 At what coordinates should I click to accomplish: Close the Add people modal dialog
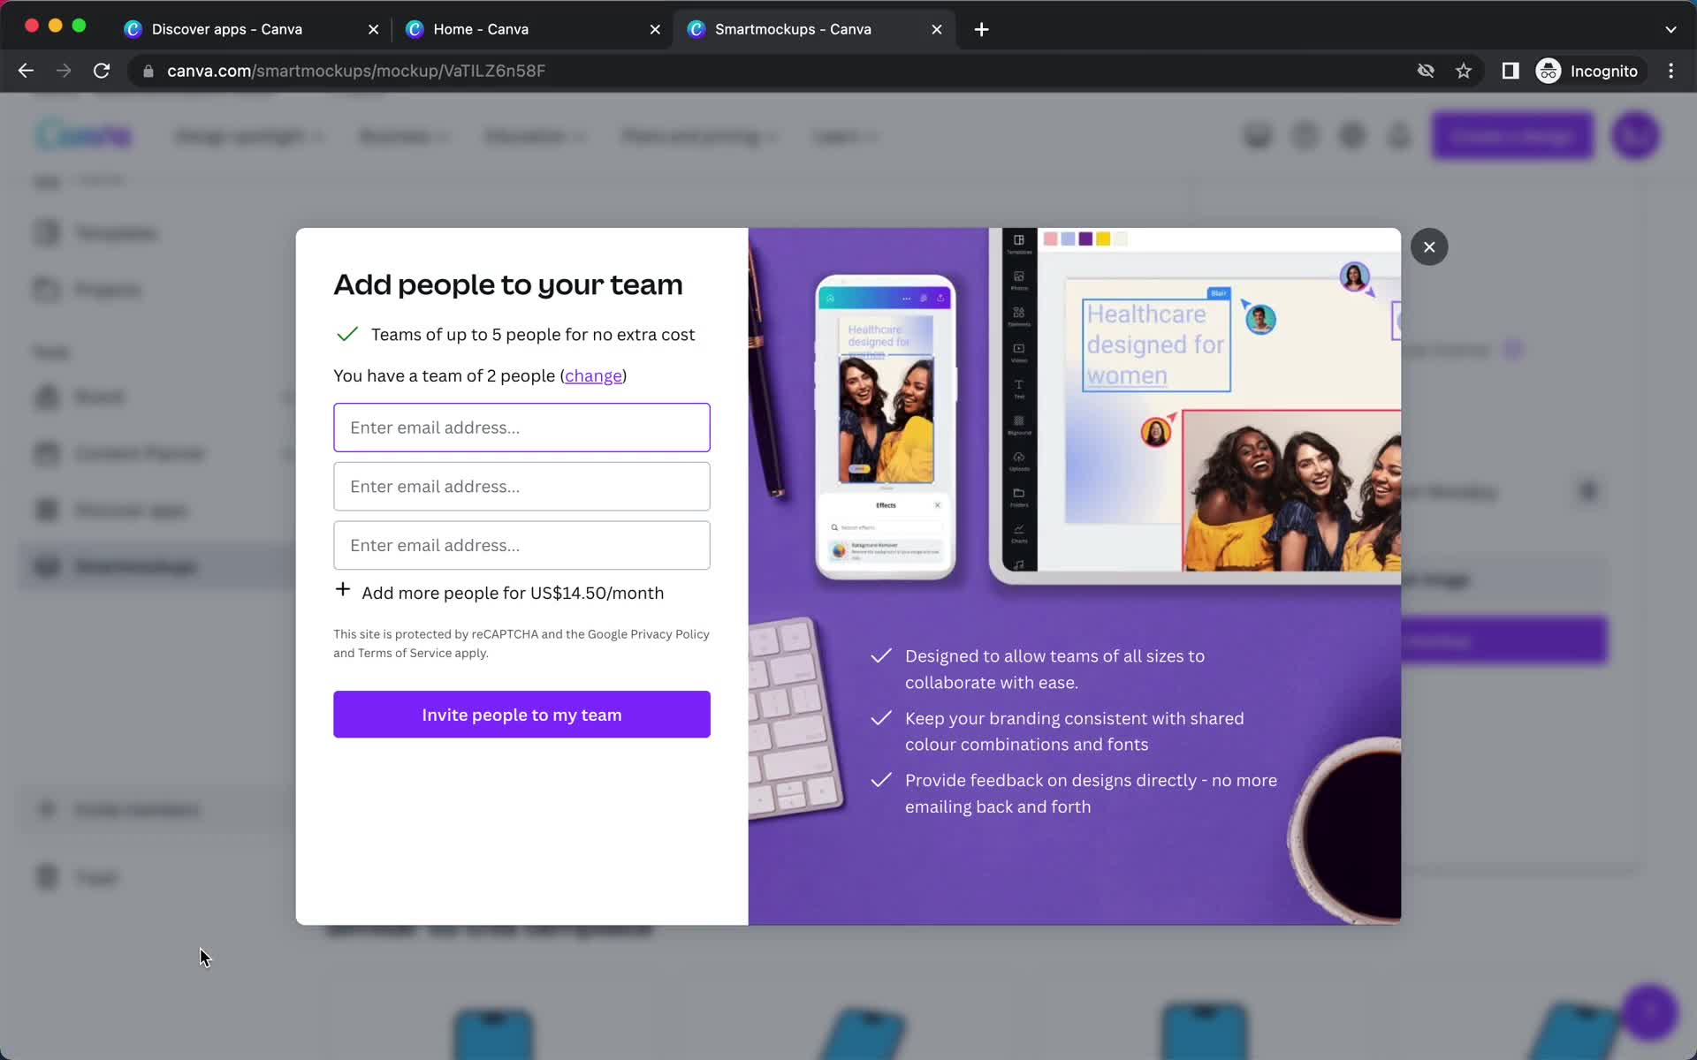[x=1429, y=246]
